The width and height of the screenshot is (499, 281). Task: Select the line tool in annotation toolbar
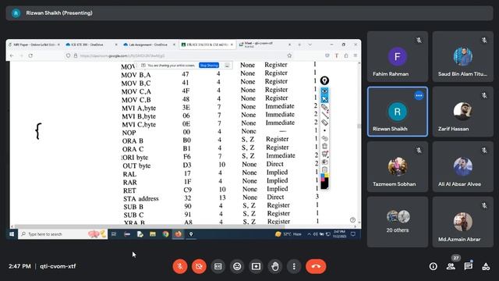pyautogui.click(x=324, y=115)
